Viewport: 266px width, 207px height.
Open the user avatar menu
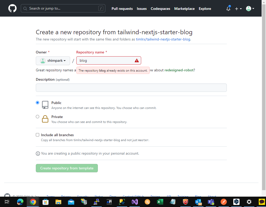pyautogui.click(x=250, y=9)
